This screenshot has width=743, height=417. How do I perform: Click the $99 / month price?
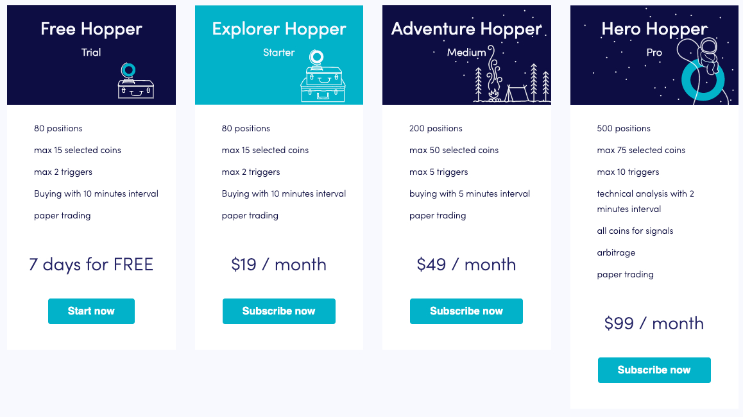coord(654,323)
